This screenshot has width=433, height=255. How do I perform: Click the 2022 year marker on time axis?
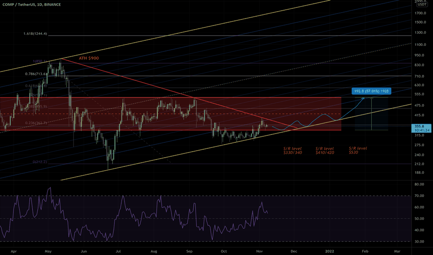pyautogui.click(x=329, y=251)
